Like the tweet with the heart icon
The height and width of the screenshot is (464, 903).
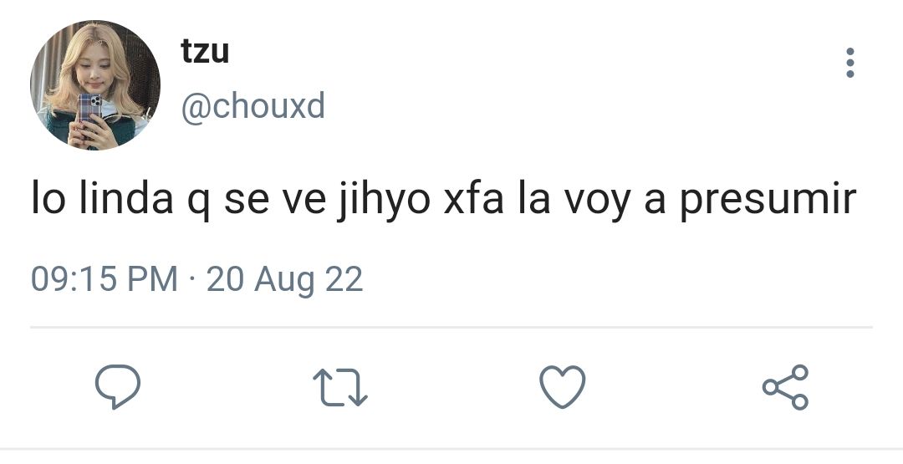[563, 387]
